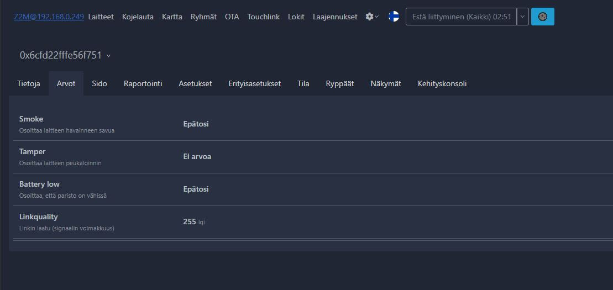Open the Sido tab
The height and width of the screenshot is (290, 613).
99,83
